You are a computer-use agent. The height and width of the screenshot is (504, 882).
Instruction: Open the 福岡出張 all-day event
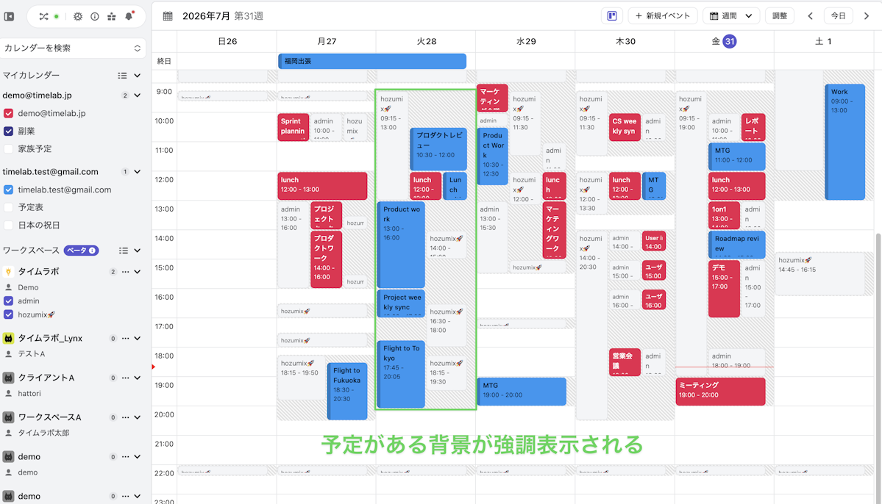pyautogui.click(x=372, y=61)
